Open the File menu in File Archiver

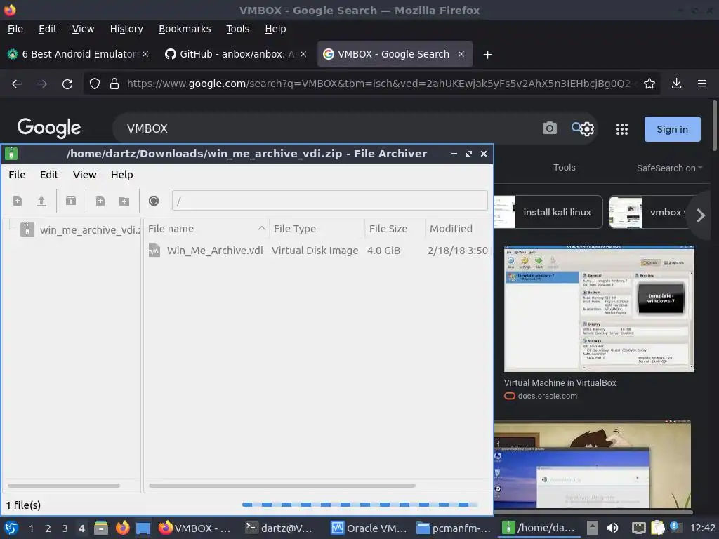pos(17,175)
